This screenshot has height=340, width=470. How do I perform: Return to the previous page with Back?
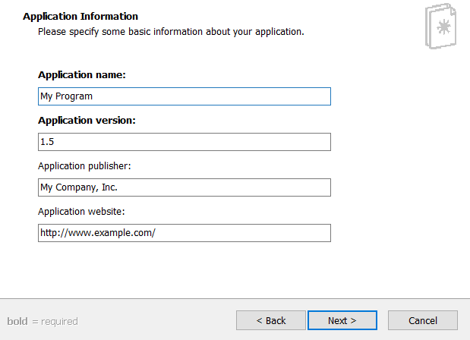point(271,320)
